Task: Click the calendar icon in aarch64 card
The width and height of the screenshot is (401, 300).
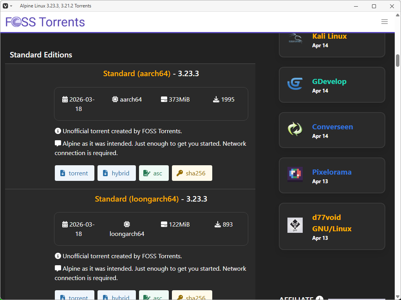Action: coord(65,100)
